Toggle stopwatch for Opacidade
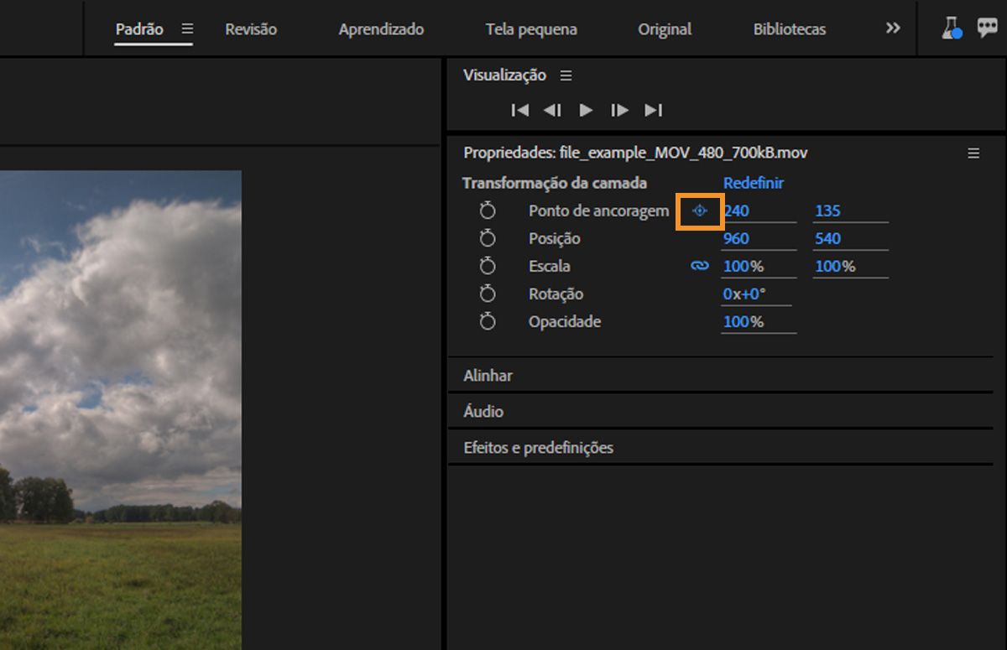This screenshot has height=650, width=1007. pos(488,321)
